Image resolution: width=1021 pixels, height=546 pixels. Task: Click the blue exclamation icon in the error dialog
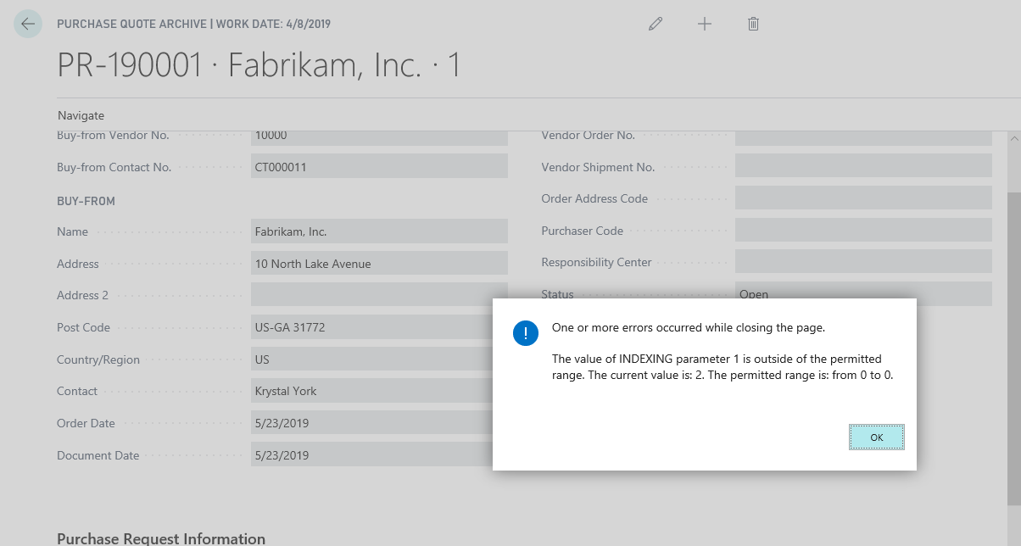526,333
